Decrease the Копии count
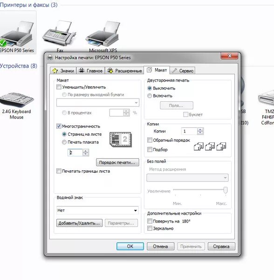Image resolution: width=274 pixels, height=280 pixels. pyautogui.click(x=200, y=133)
